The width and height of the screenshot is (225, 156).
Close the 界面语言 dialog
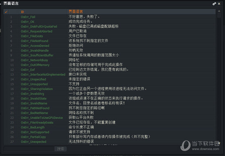(x=219, y=4)
